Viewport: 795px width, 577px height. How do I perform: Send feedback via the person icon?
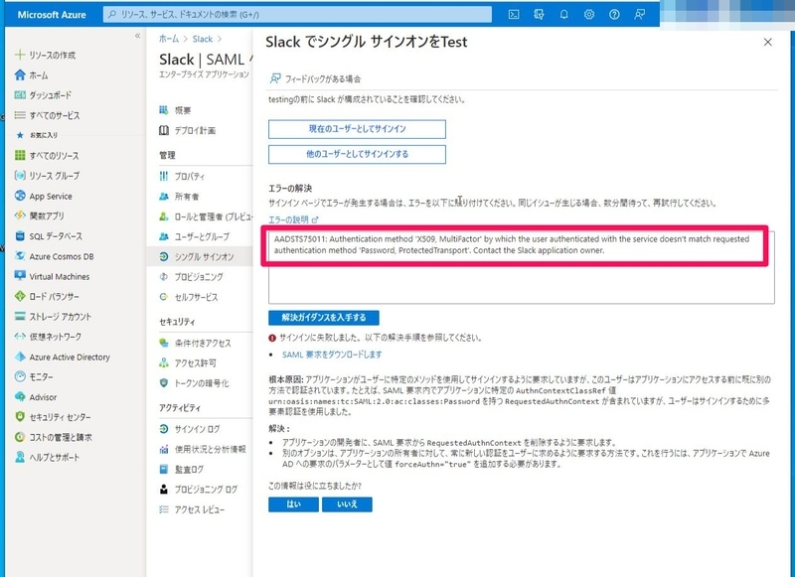pos(641,12)
